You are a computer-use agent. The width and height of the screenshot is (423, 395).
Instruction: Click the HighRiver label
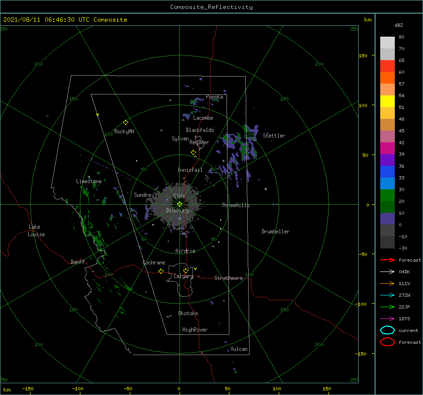click(195, 330)
